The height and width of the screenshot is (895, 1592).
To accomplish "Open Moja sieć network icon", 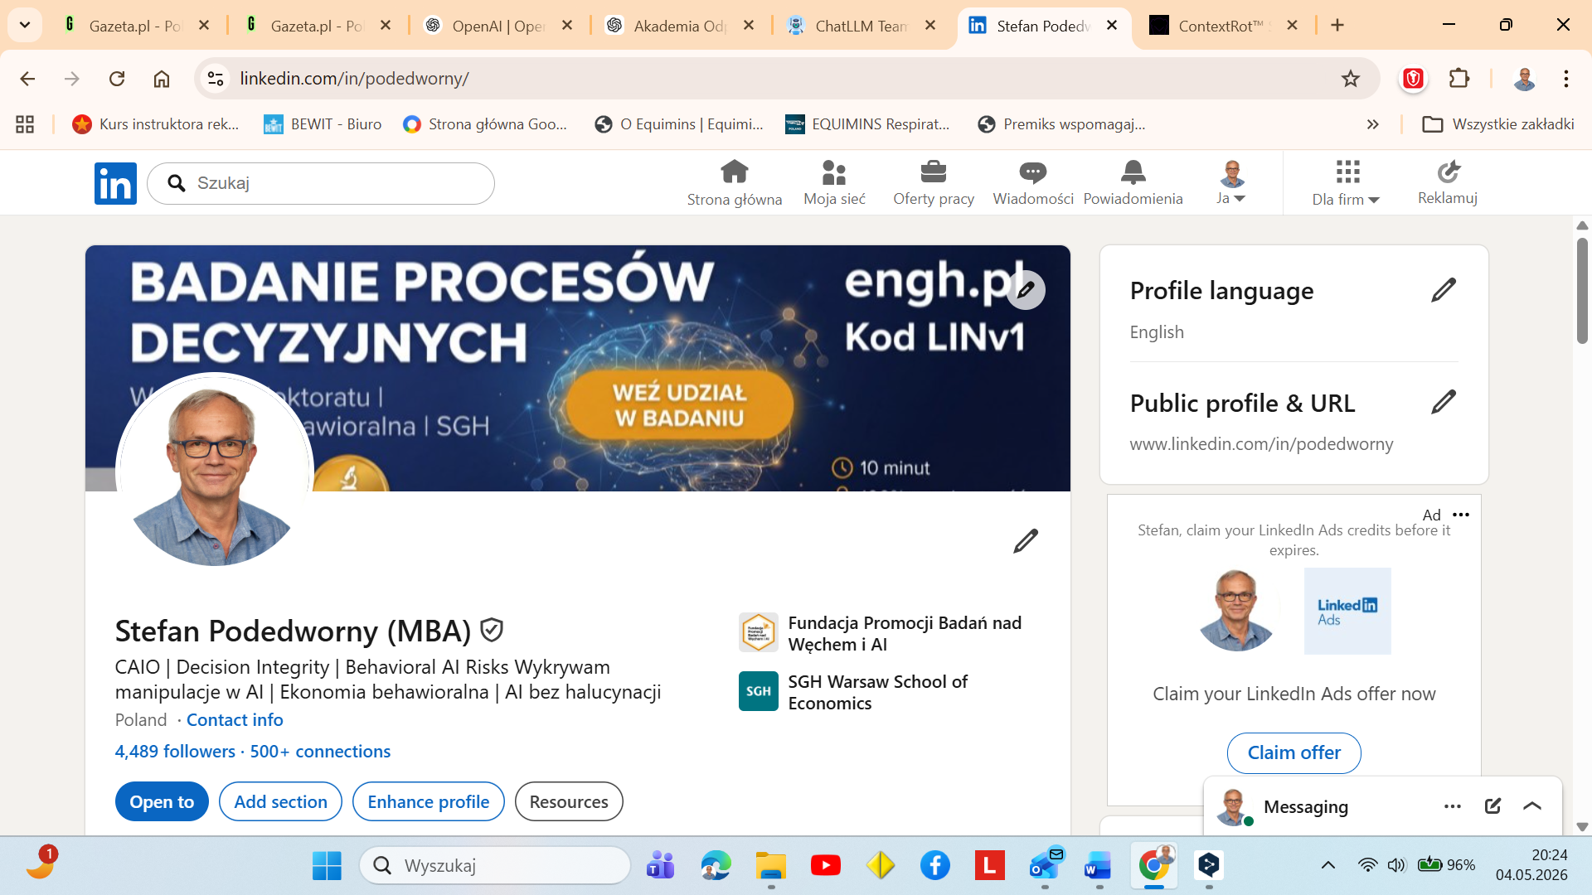I will [834, 172].
